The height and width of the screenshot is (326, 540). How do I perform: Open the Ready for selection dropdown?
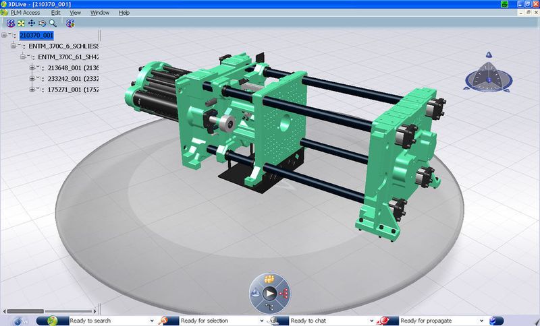[262, 321]
